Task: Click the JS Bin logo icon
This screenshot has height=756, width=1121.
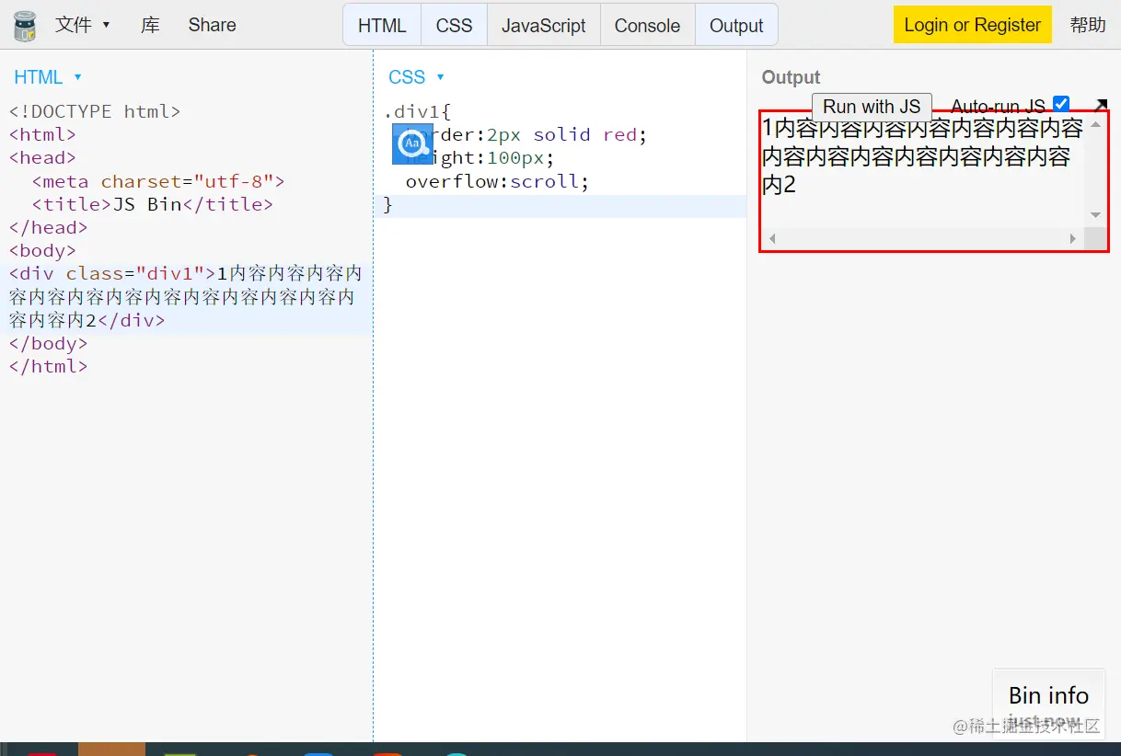Action: click(25, 26)
